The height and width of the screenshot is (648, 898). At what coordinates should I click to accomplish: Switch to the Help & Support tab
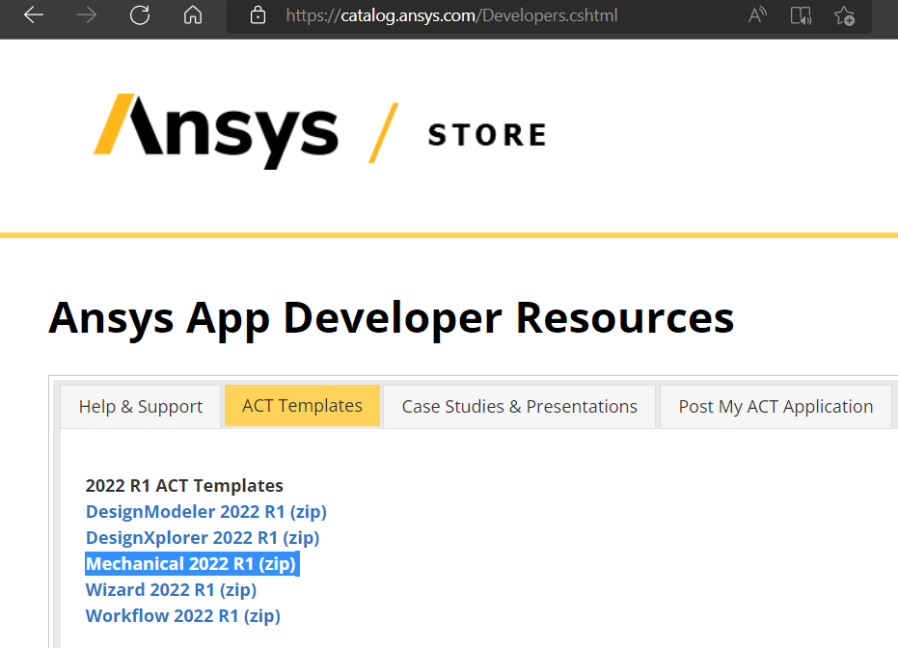point(140,406)
